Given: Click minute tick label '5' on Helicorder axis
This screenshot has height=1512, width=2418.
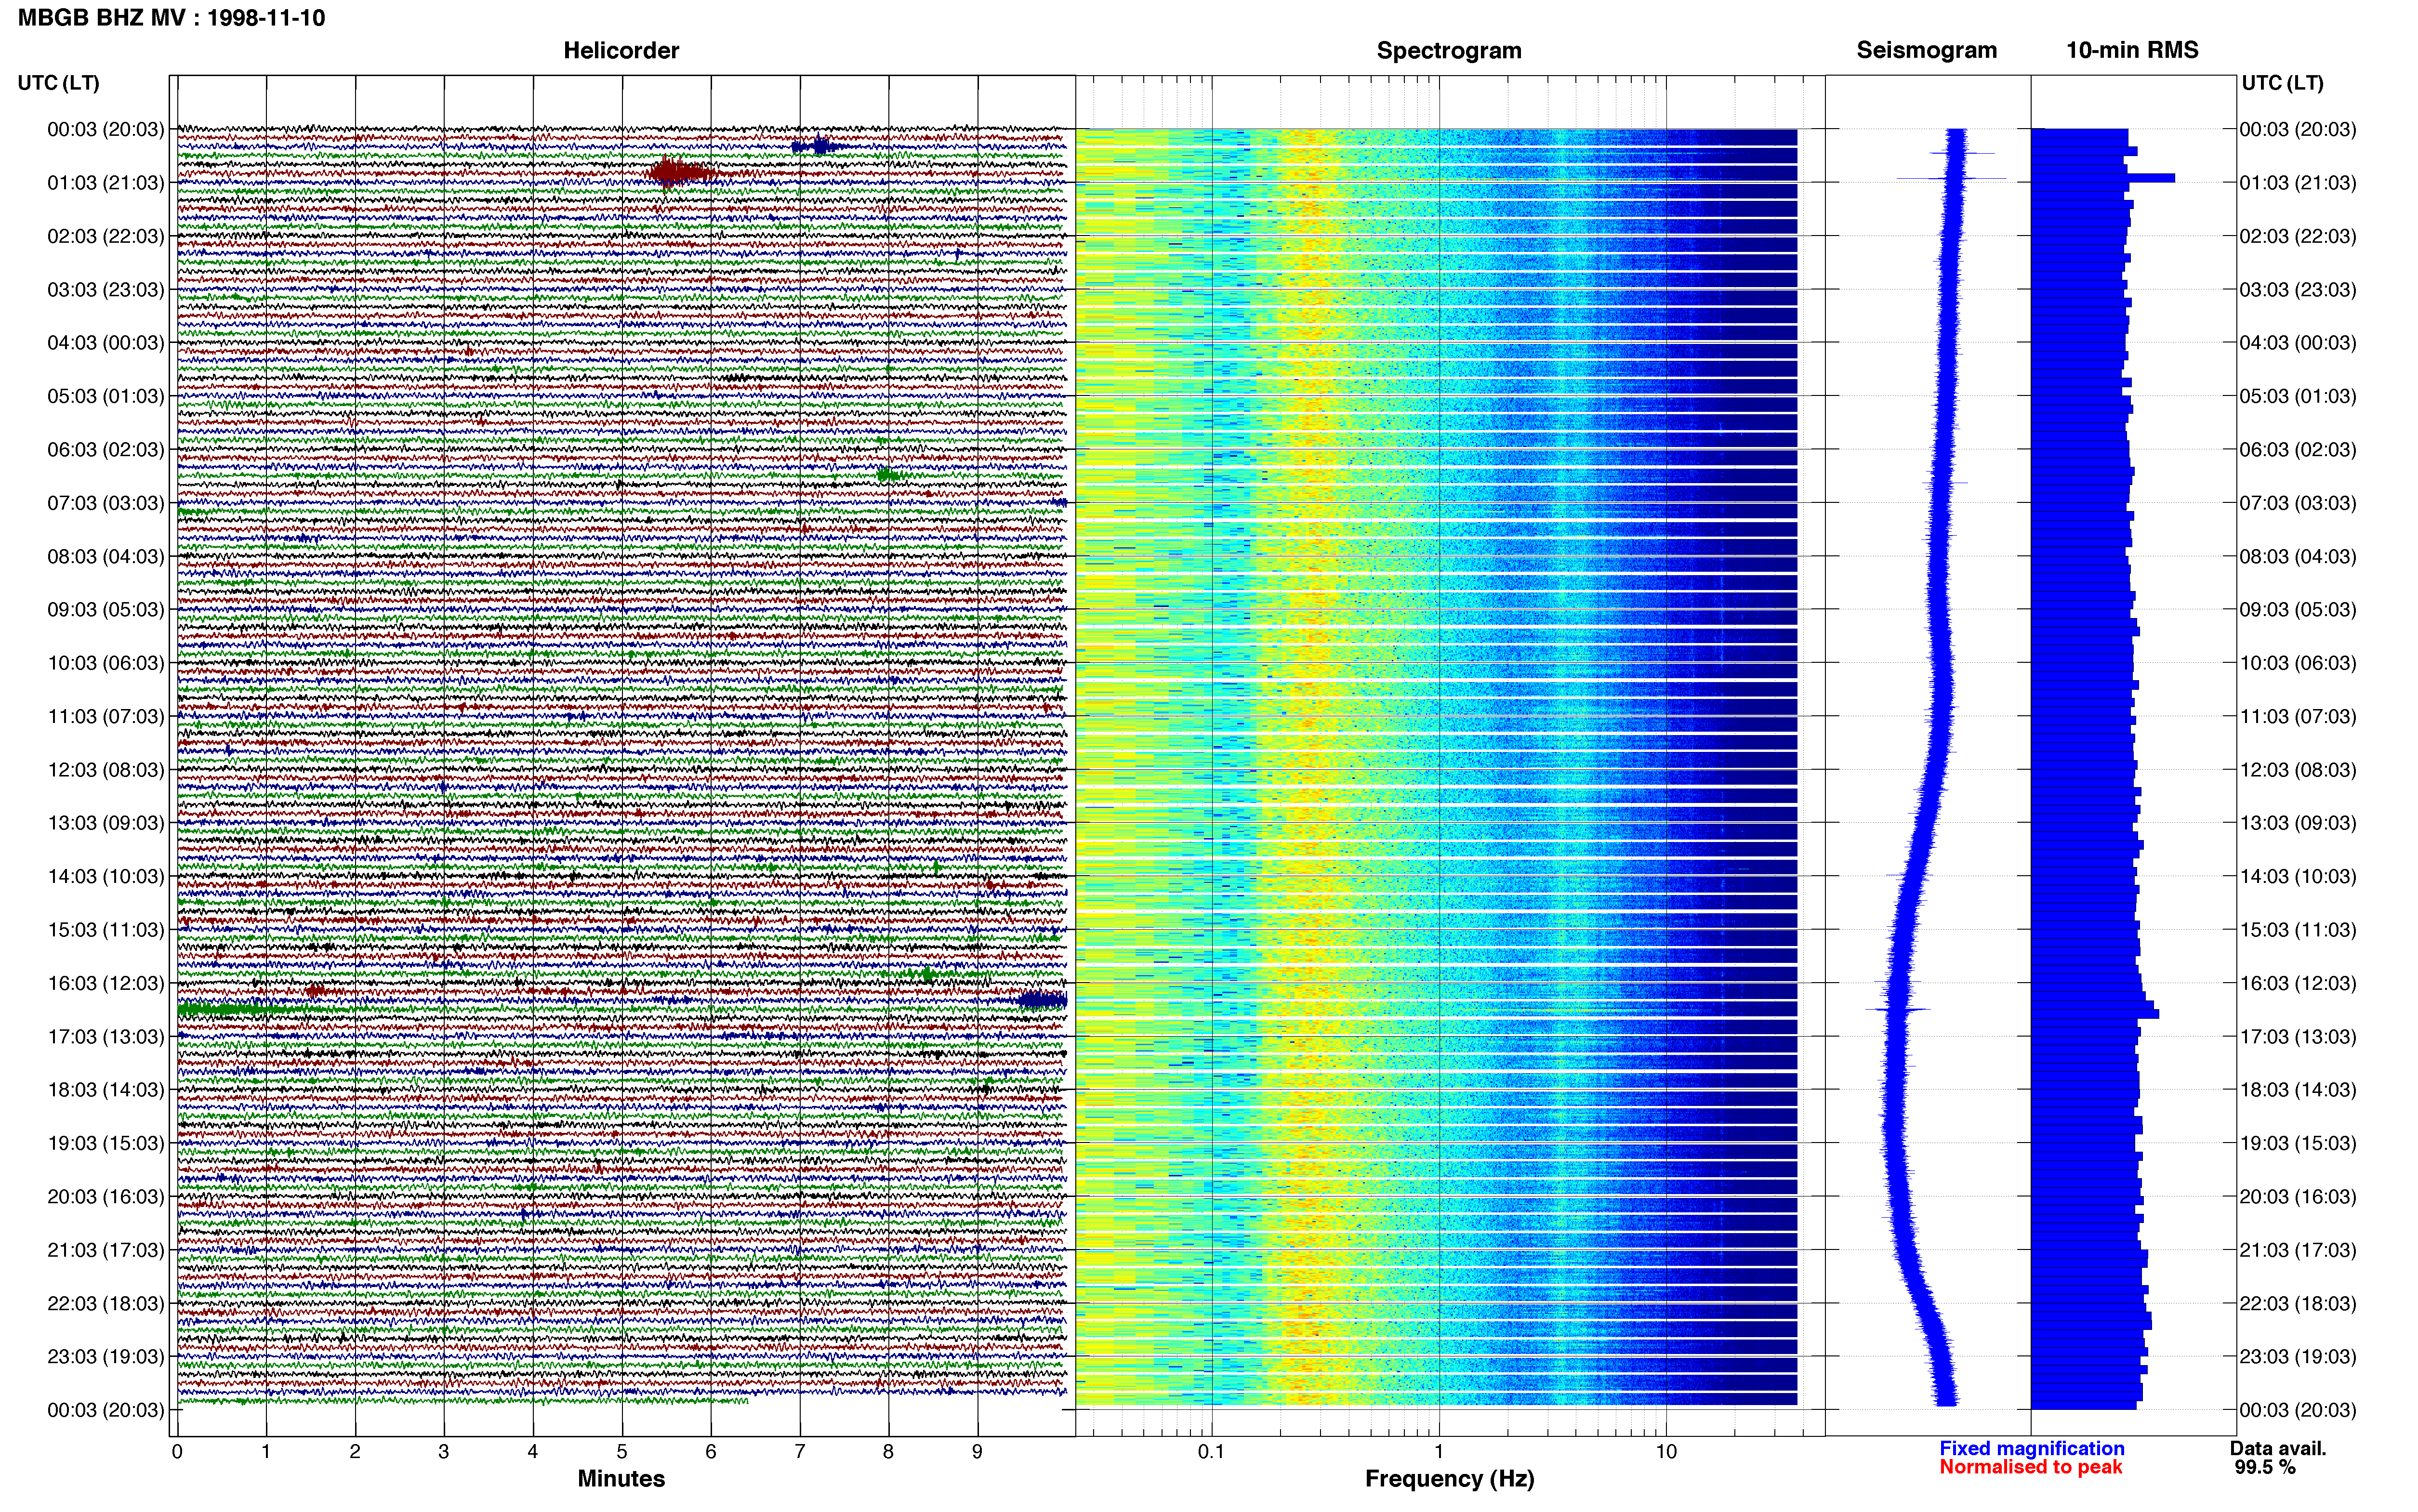Looking at the screenshot, I should coord(622,1452).
